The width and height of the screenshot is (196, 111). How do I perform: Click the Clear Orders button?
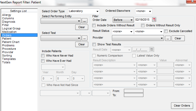[x=182, y=106]
